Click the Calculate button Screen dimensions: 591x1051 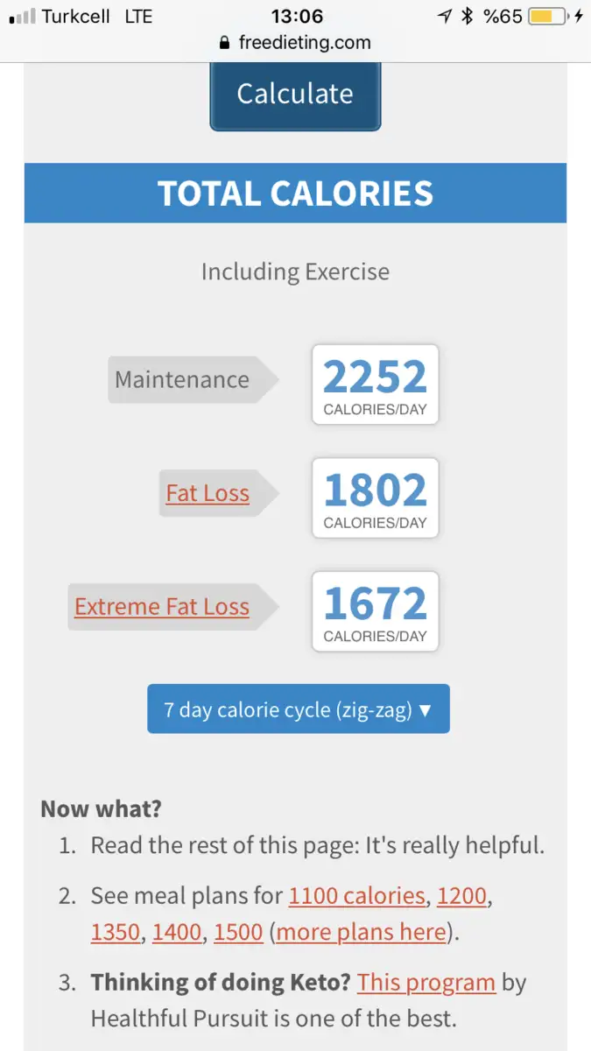(x=295, y=95)
